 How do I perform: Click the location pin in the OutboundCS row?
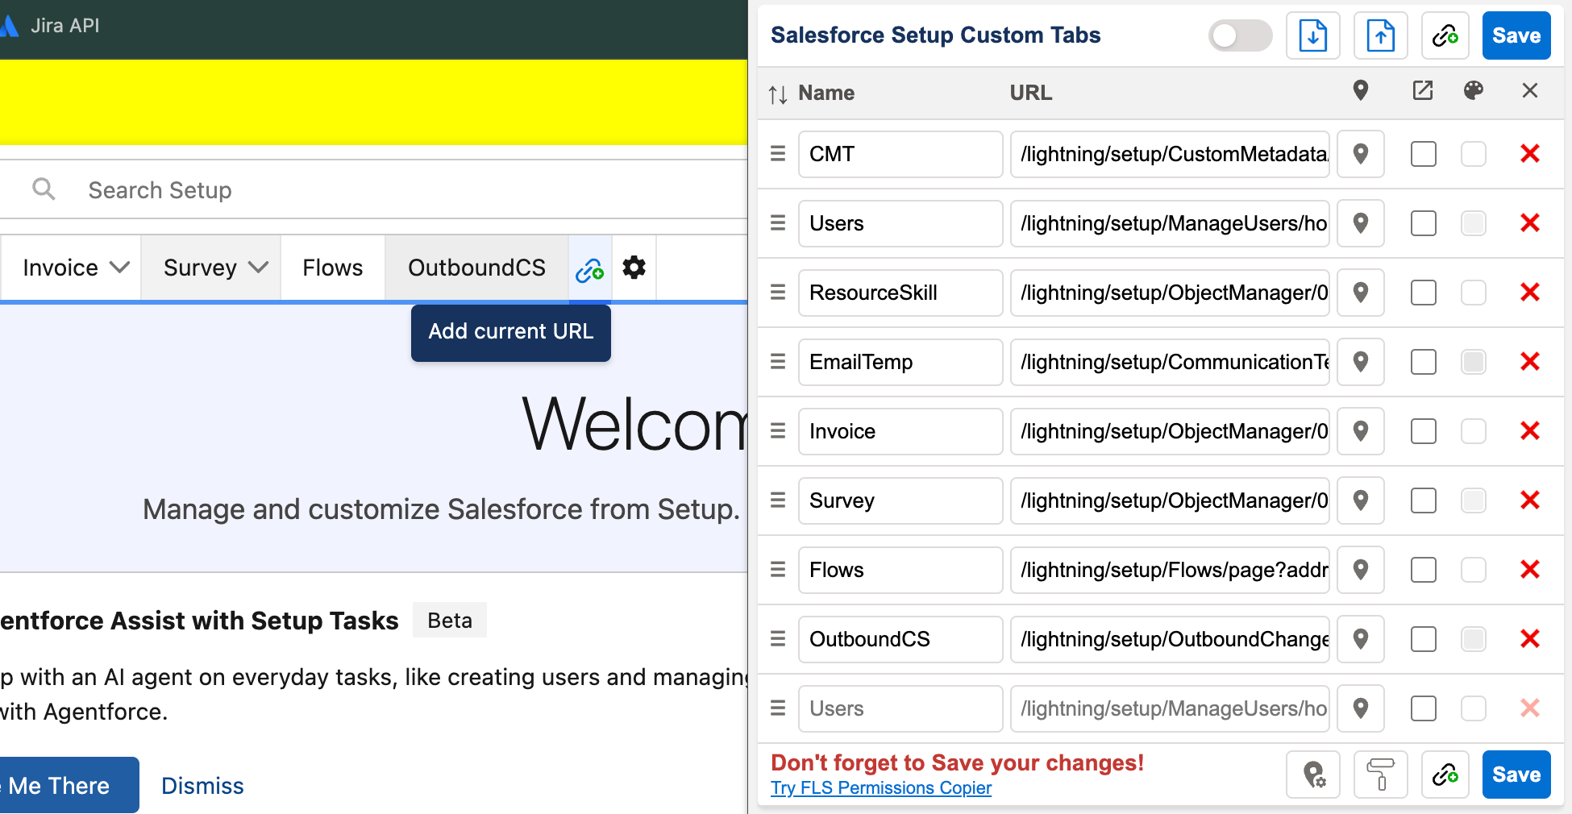pos(1361,639)
